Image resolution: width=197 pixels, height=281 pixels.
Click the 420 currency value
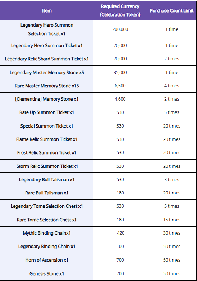120,233
